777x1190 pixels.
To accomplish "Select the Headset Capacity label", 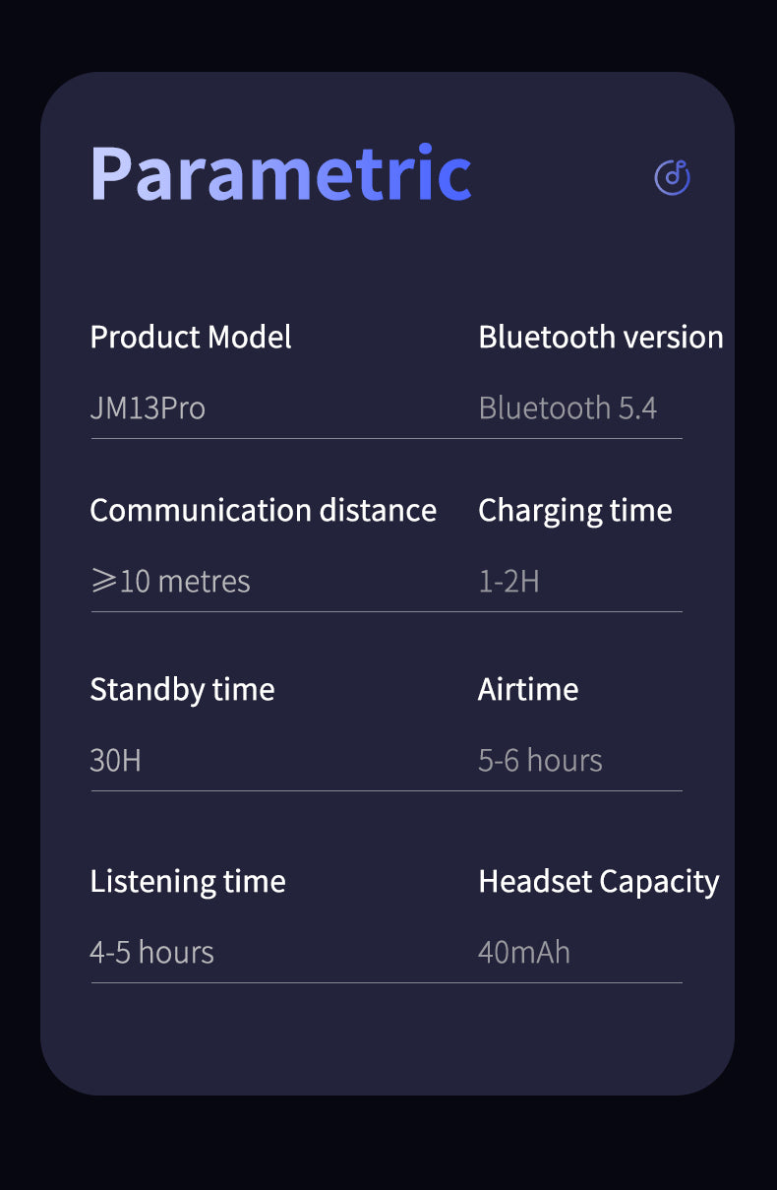I will [598, 881].
